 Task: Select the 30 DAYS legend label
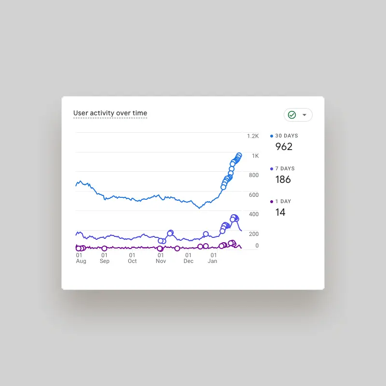point(287,136)
